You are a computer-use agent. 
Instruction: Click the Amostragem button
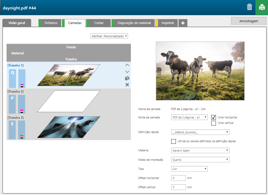point(249,21)
